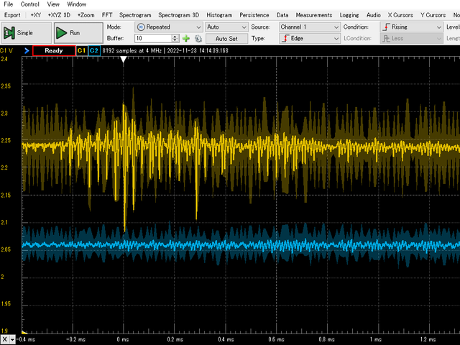Click the samples and timestamp info text
460x345 pixels.
coord(165,51)
